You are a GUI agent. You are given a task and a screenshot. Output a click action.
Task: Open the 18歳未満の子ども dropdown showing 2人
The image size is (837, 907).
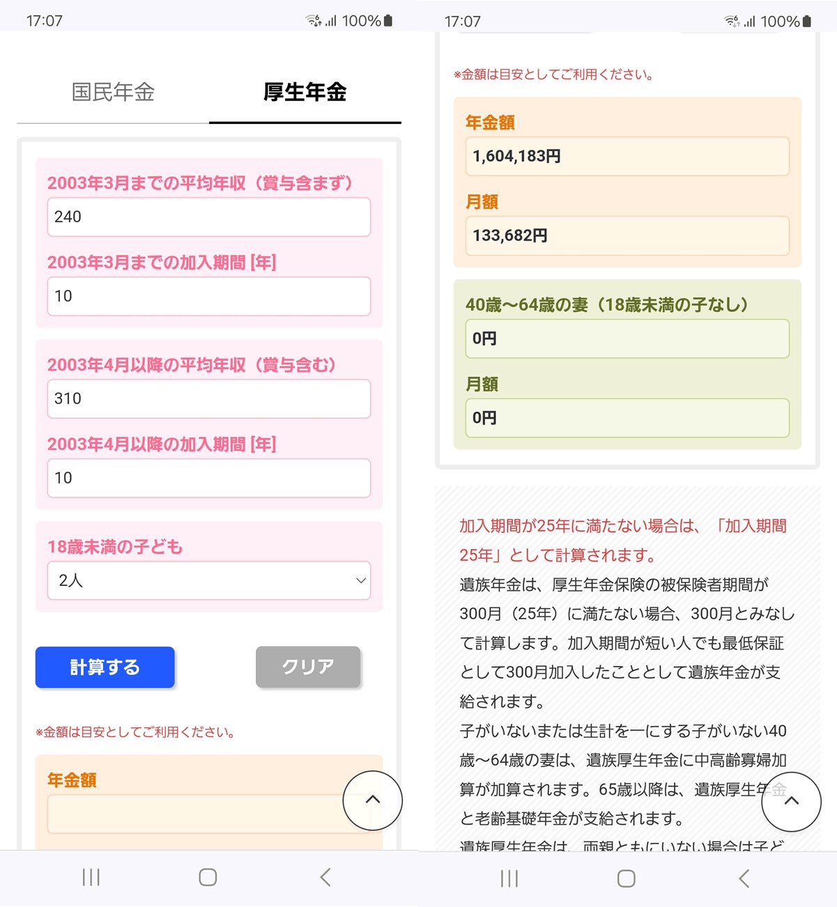coord(209,580)
